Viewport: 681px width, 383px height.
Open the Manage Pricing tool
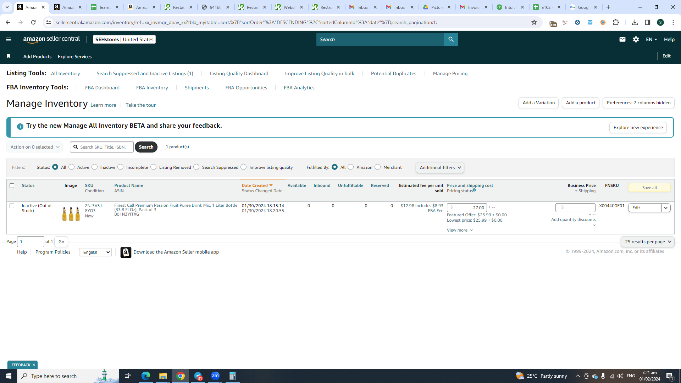pos(450,73)
